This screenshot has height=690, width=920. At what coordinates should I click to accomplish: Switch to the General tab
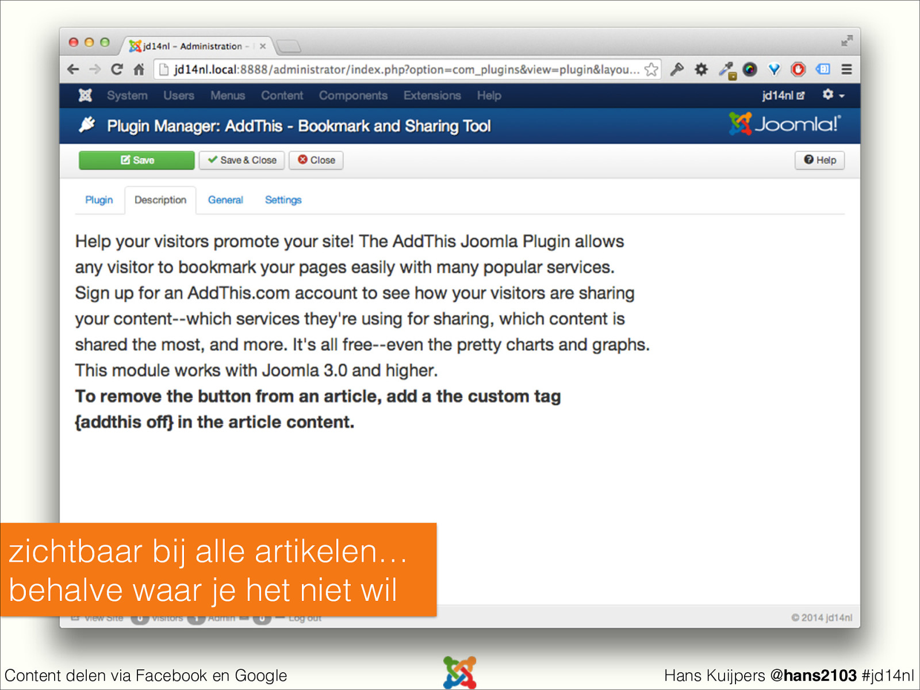pyautogui.click(x=225, y=200)
